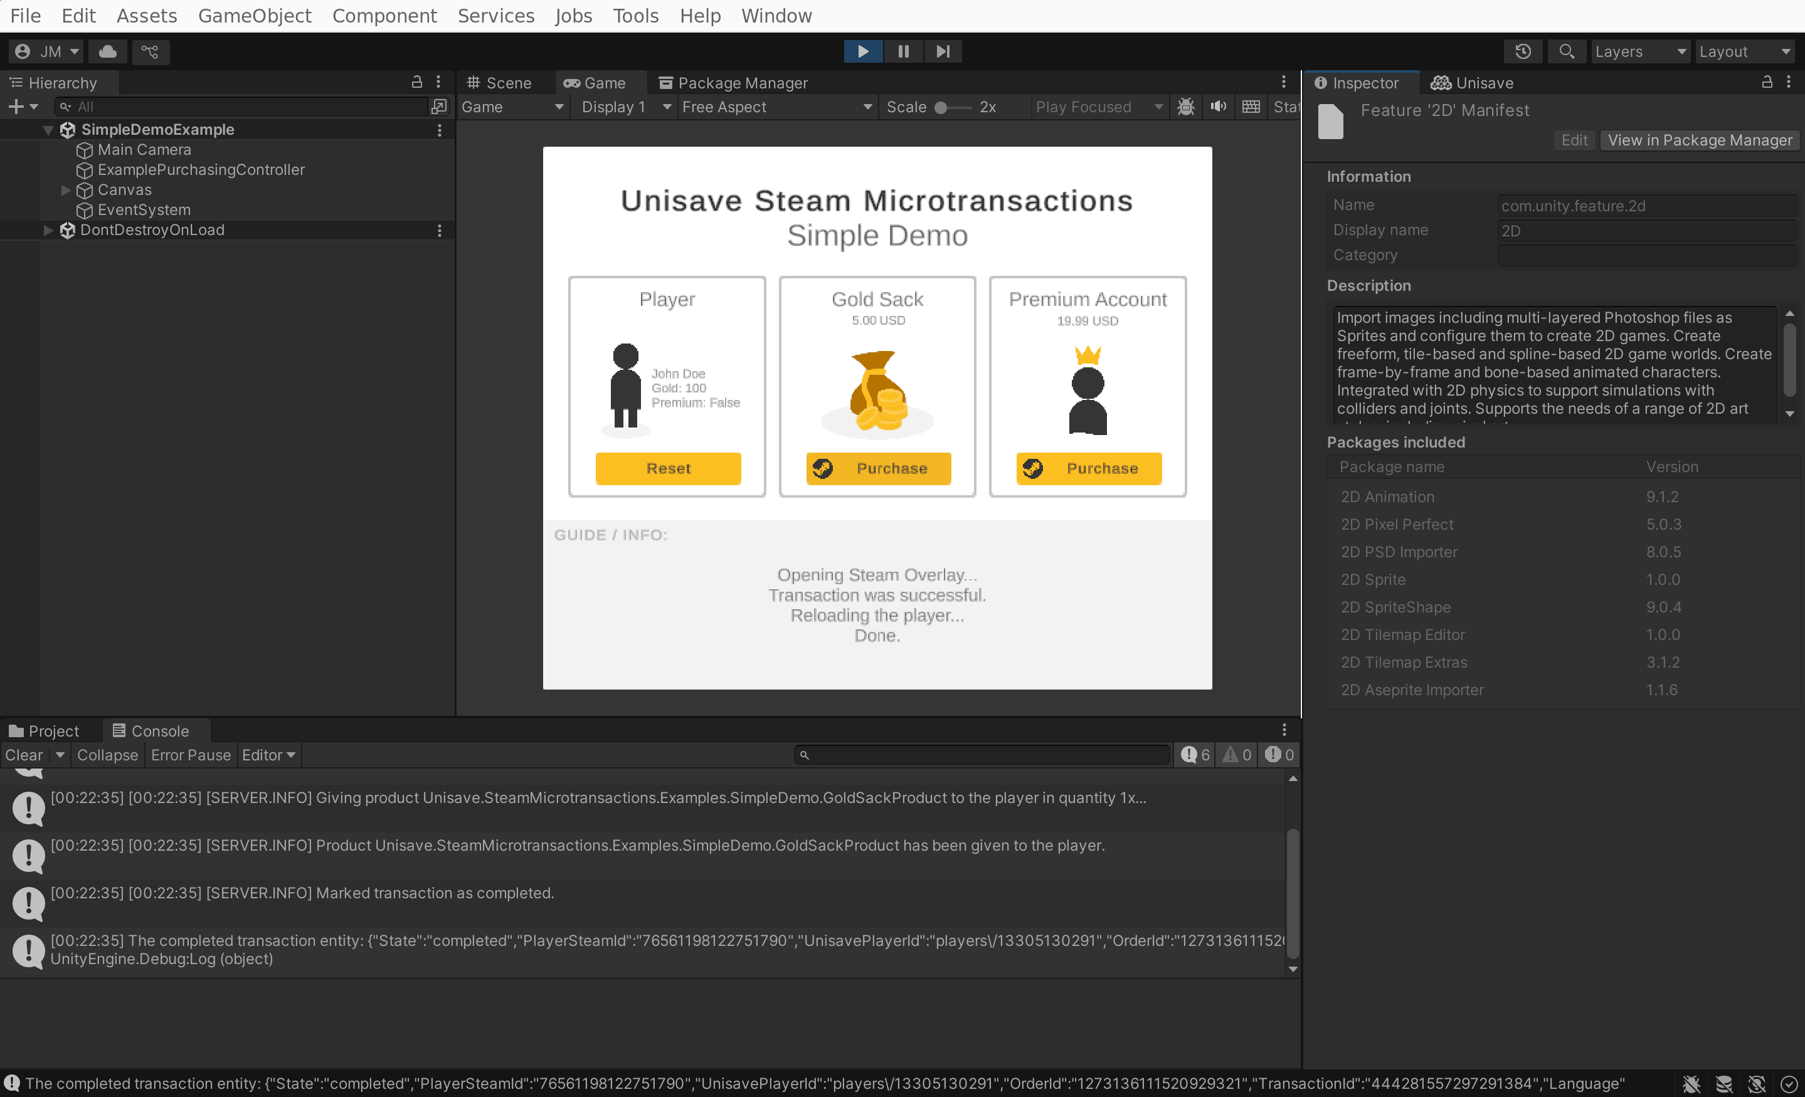Switch to the Unisave tab

click(1473, 83)
